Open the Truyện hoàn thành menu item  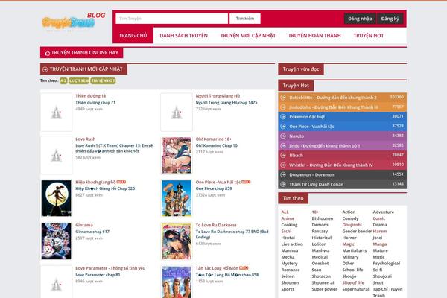tap(314, 35)
